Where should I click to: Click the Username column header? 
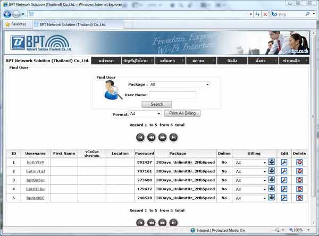click(36, 154)
